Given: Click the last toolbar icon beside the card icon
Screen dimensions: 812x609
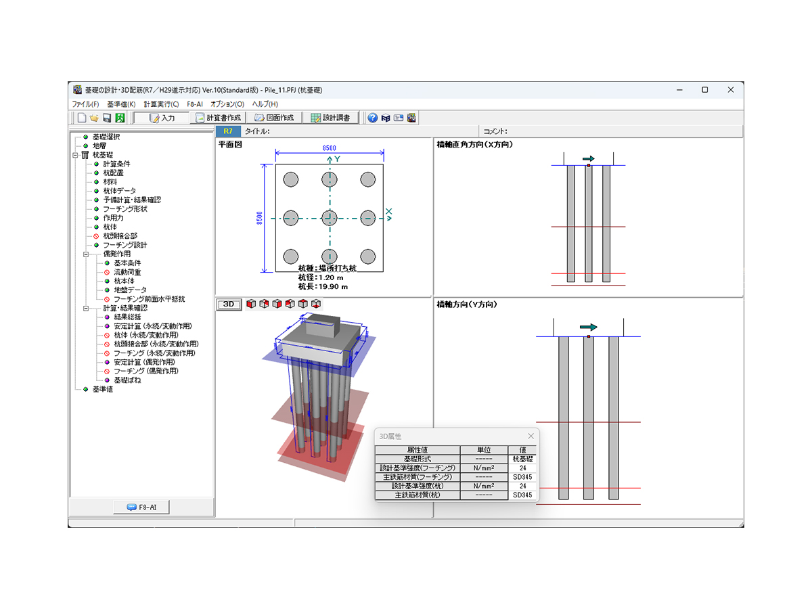Looking at the screenshot, I should point(411,118).
